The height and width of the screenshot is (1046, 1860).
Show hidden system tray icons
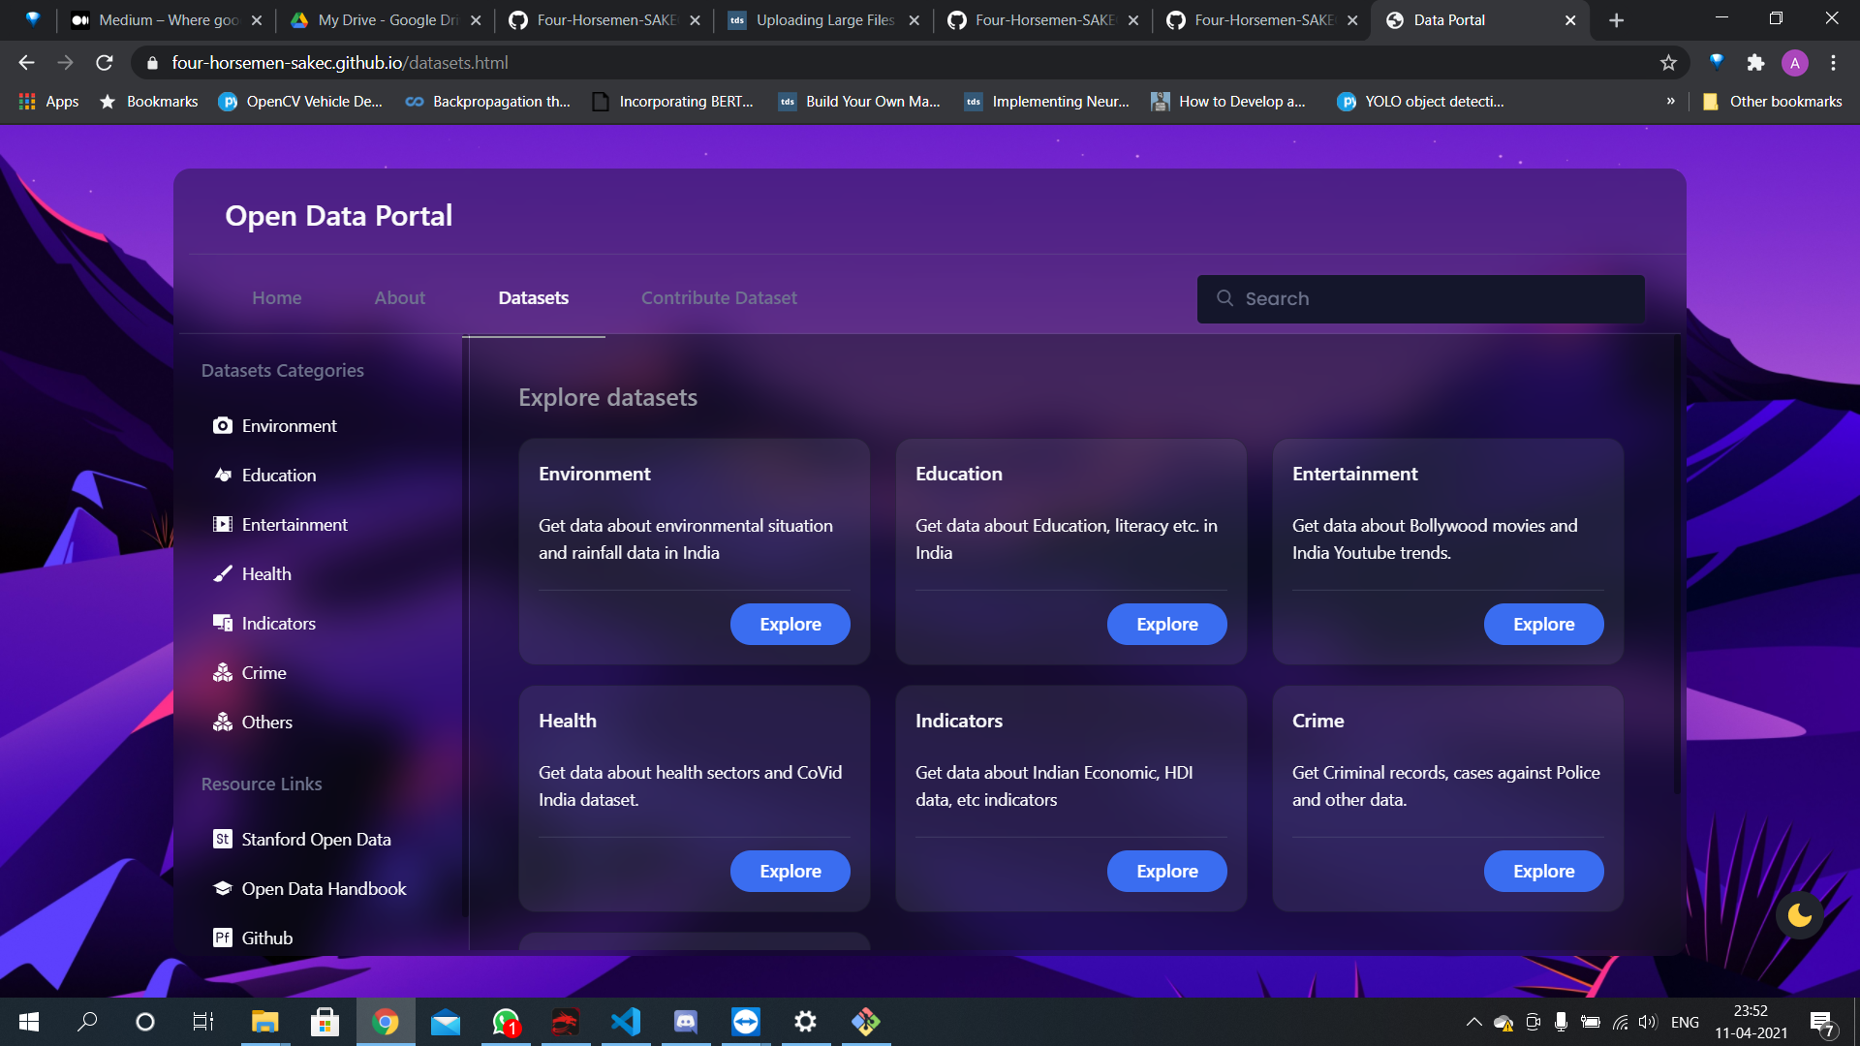[1473, 1022]
